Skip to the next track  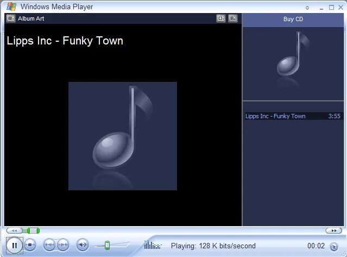tap(64, 245)
